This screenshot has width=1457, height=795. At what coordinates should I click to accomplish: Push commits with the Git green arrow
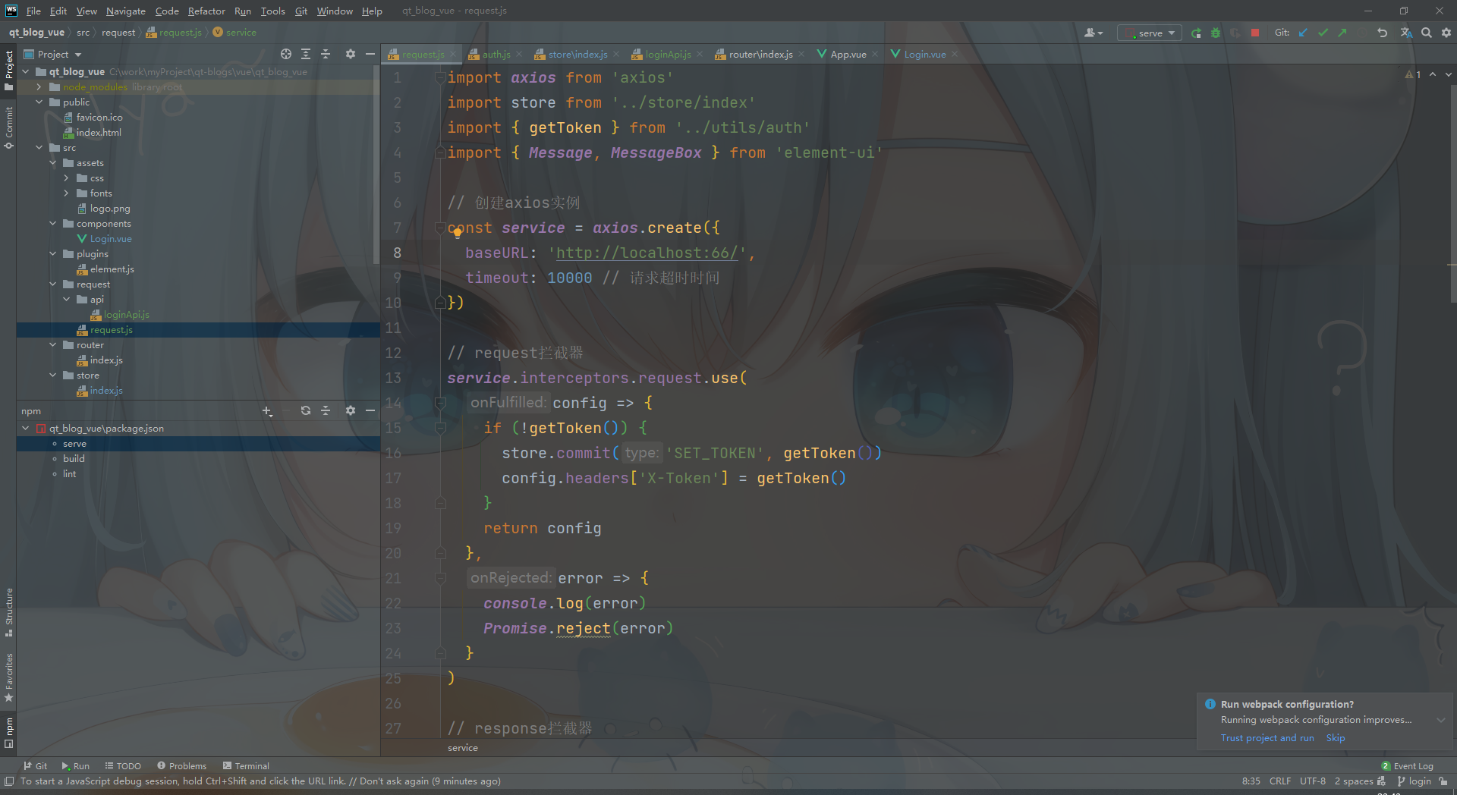tap(1342, 33)
